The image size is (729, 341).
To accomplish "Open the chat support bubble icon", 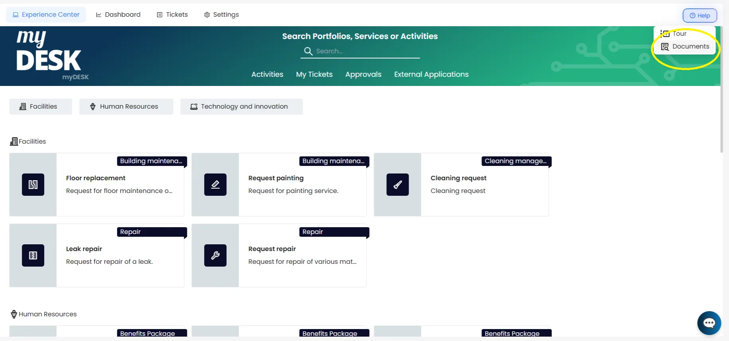I will (x=709, y=323).
